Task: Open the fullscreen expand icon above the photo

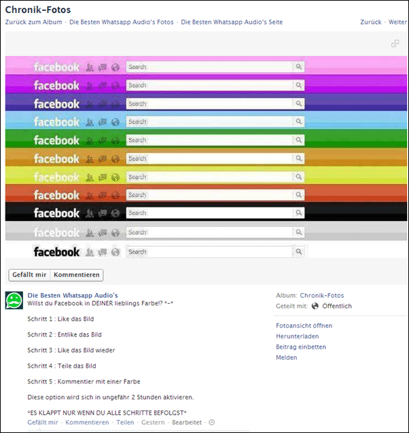Action: [395, 44]
